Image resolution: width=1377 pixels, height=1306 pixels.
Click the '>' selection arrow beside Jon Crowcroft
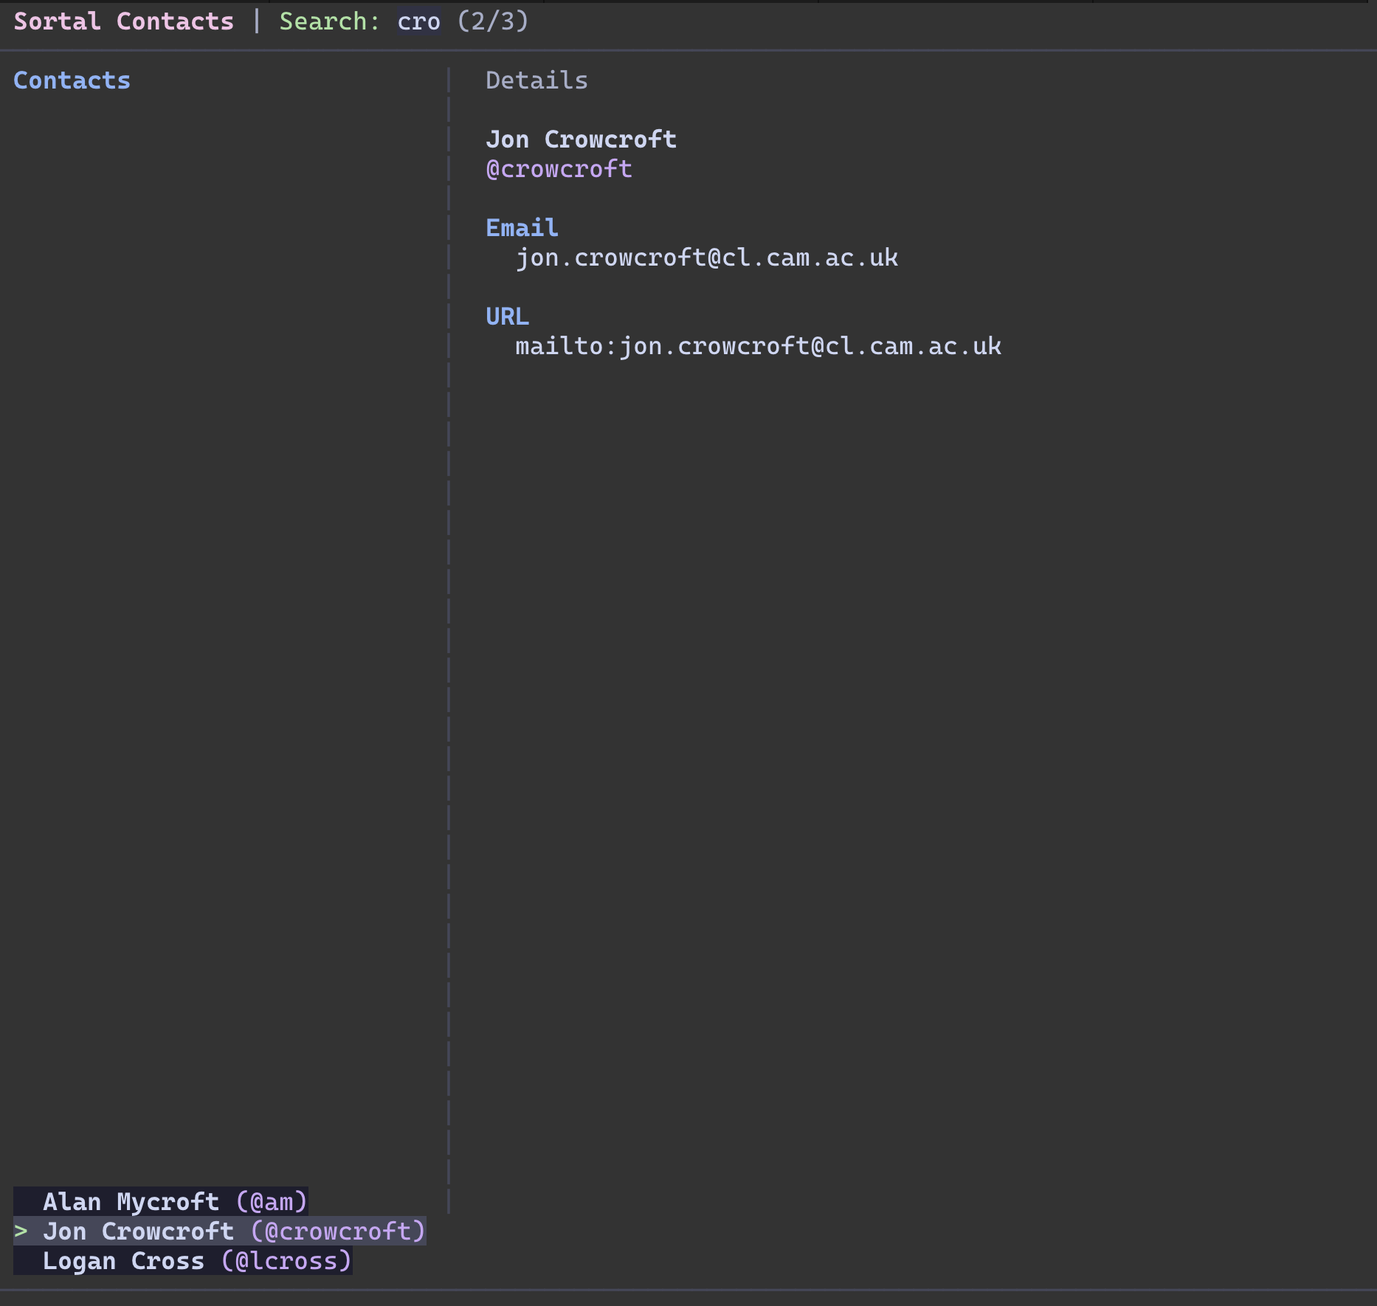(x=21, y=1231)
